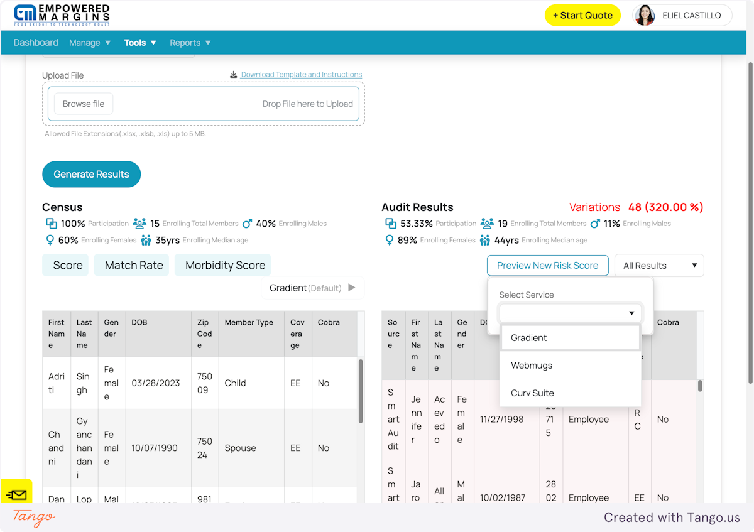Screen dimensions: 754x532
Task: Click Census male symbol icon beside 40%
Action: (x=248, y=224)
